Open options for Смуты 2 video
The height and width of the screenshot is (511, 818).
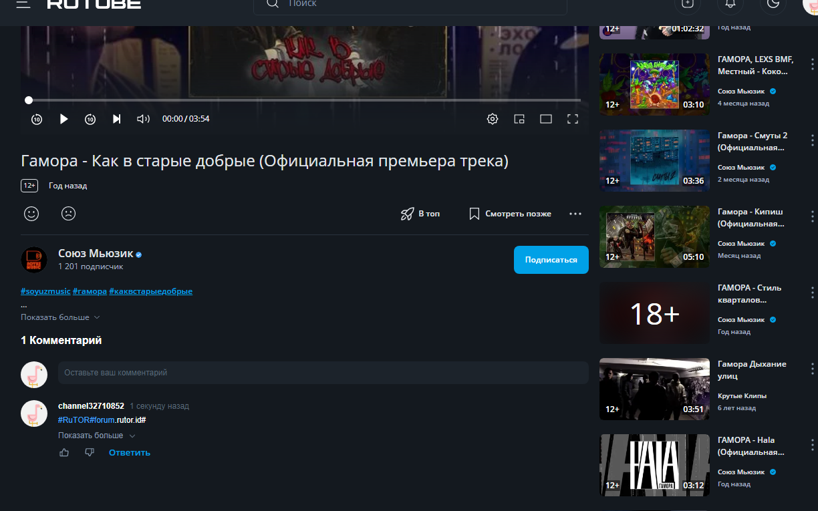point(812,140)
